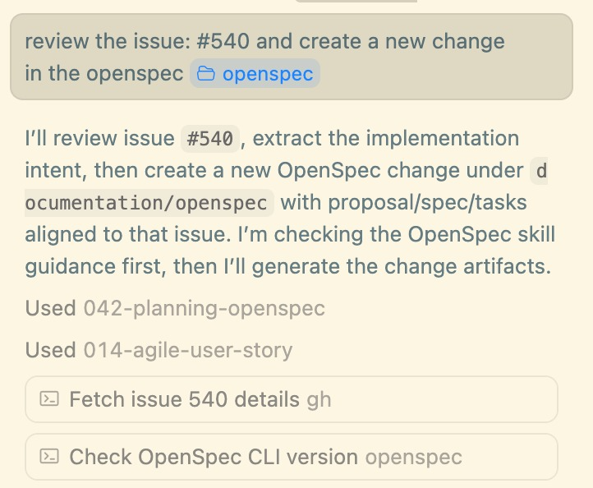The height and width of the screenshot is (488, 593).
Task: Click the word Used before 042-planning-openspec
Action: pyautogui.click(x=51, y=309)
